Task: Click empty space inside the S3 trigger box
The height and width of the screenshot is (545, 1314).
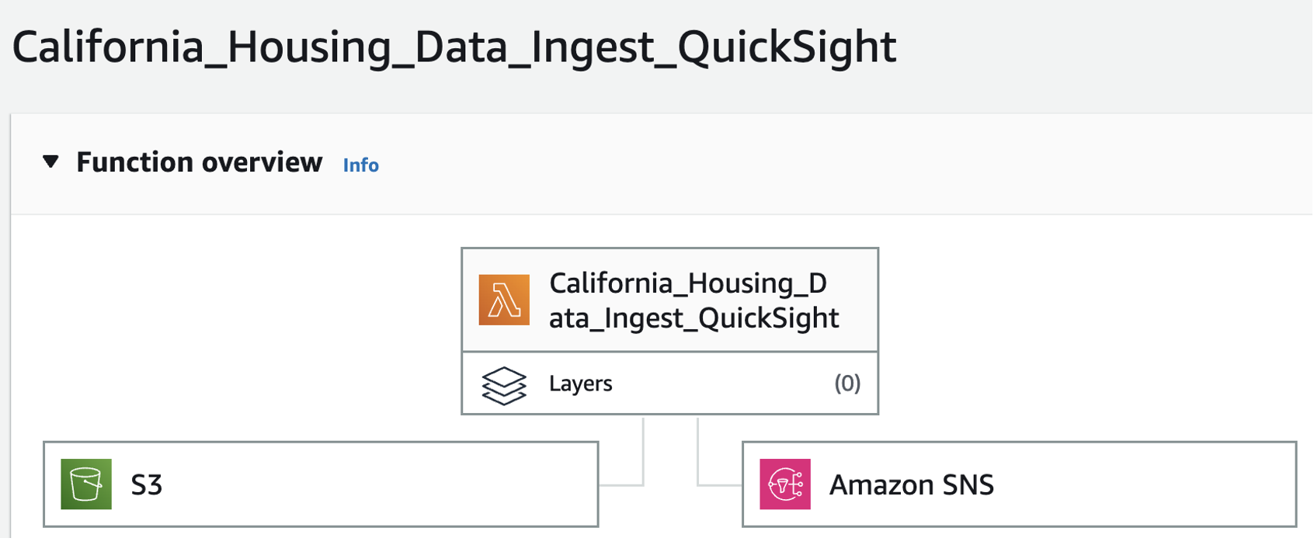Action: (373, 484)
